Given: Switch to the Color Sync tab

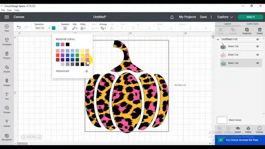Looking at the screenshot, I should click(x=253, y=24).
